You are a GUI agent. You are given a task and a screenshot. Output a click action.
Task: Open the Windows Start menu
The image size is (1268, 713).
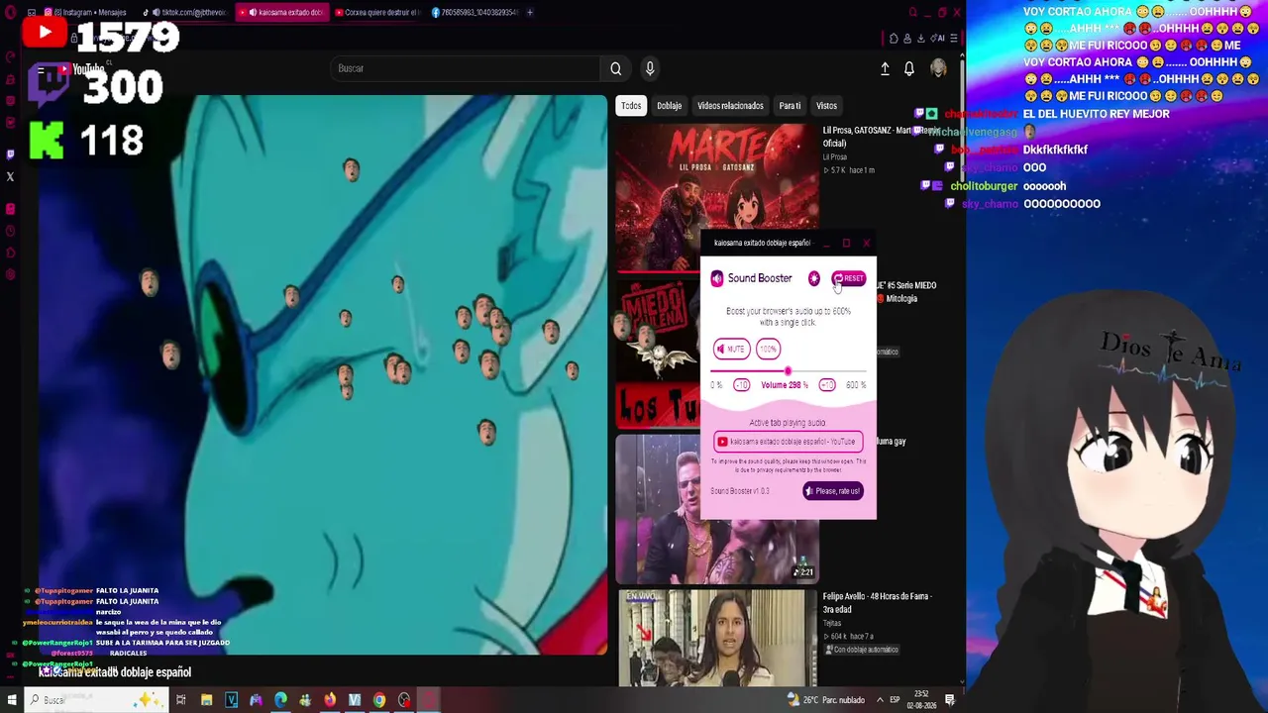click(12, 700)
